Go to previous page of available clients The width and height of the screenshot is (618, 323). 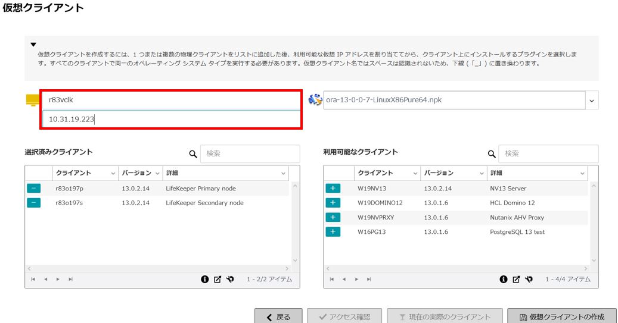[x=344, y=280]
